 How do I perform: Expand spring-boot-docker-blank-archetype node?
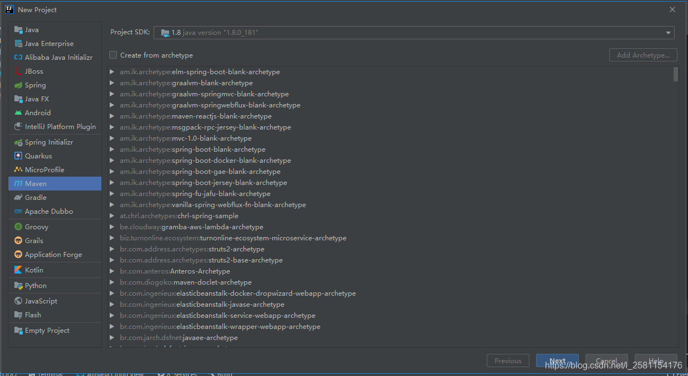point(112,161)
